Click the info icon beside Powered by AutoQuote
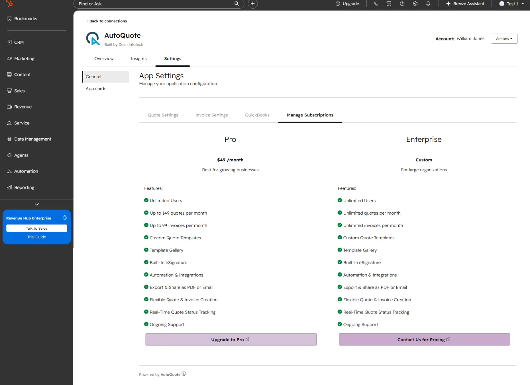Screen dimensions: 530x385 point(184,374)
